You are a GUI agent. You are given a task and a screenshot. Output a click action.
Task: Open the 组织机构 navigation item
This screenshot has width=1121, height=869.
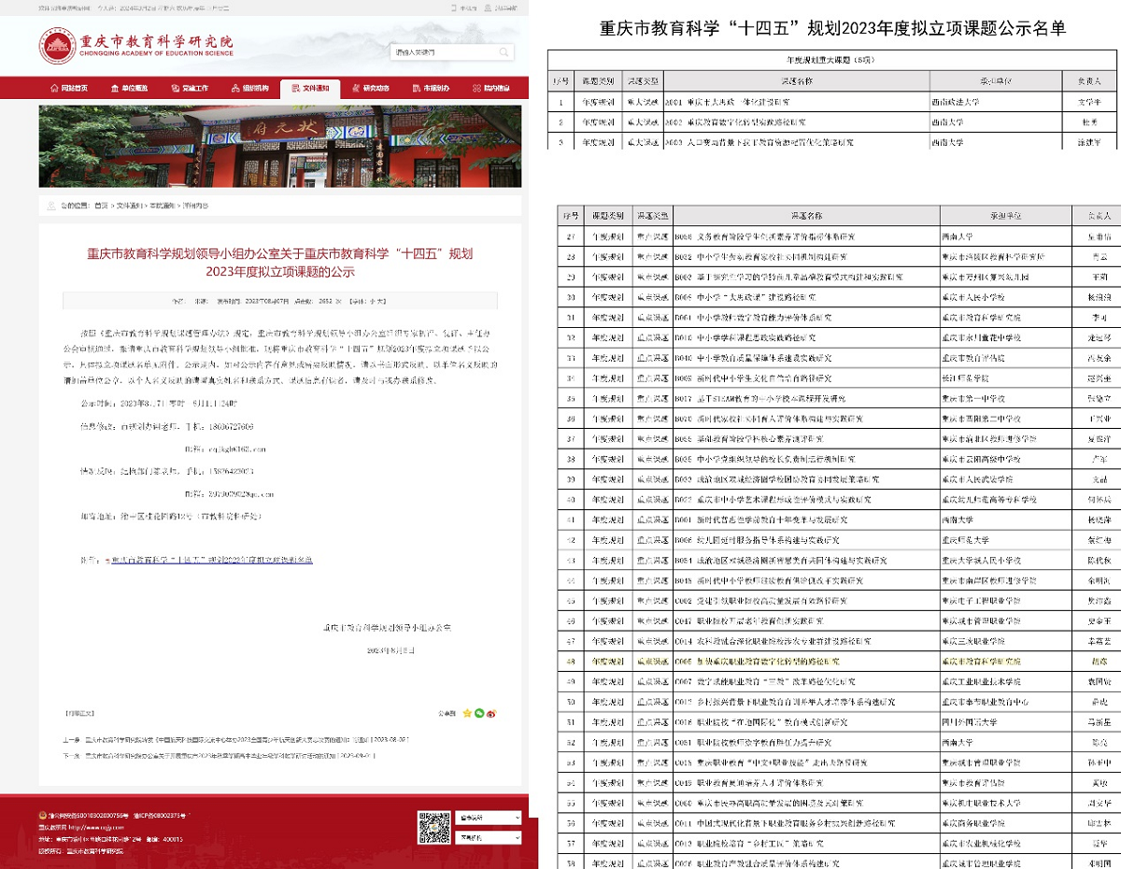250,88
